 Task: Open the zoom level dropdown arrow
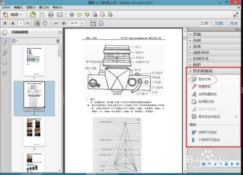point(83,23)
